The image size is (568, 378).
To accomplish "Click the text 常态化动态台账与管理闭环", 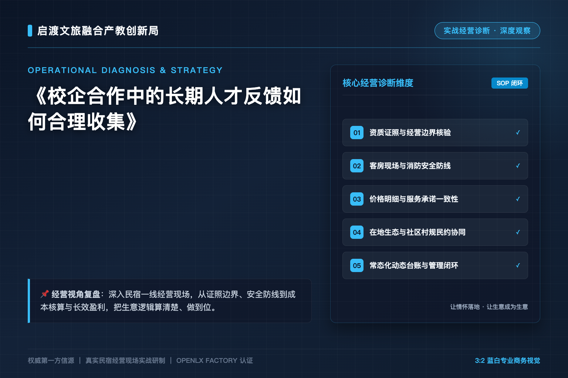I will click(414, 265).
